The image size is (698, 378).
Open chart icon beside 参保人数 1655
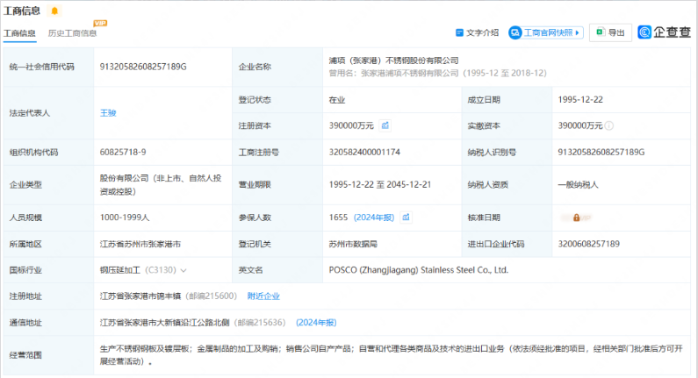[406, 218]
